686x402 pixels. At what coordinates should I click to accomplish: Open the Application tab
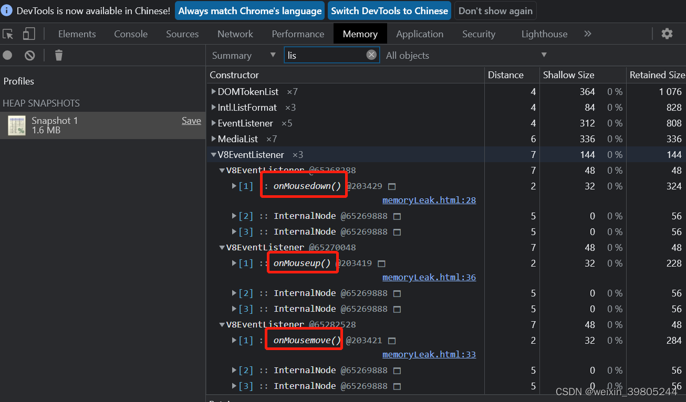point(420,34)
